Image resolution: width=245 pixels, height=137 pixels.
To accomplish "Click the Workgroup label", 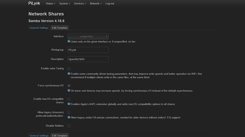I will click(x=57, y=50).
